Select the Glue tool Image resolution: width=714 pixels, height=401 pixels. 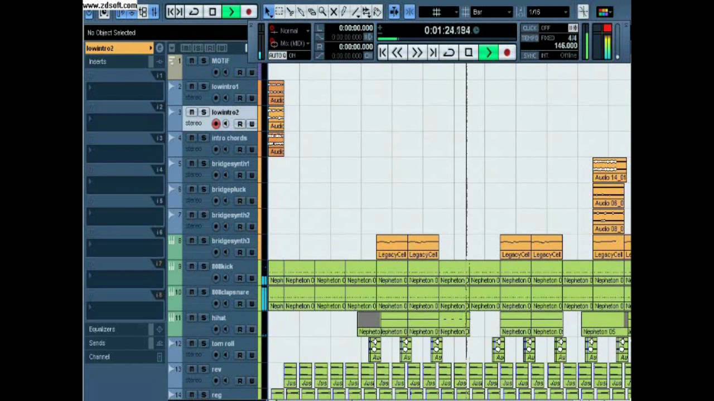[x=301, y=12]
